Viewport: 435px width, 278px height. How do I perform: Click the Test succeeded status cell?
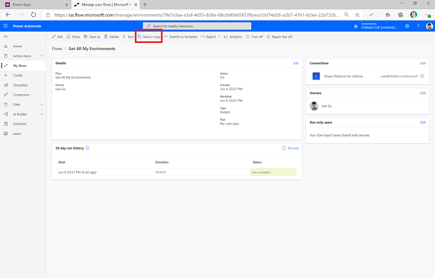click(273, 172)
